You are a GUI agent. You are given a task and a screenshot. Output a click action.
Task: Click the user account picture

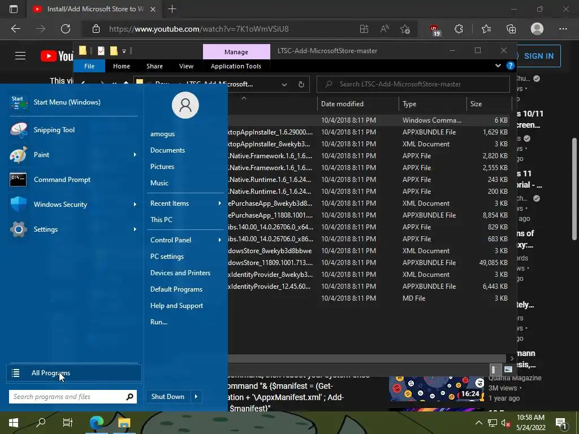tap(185, 105)
